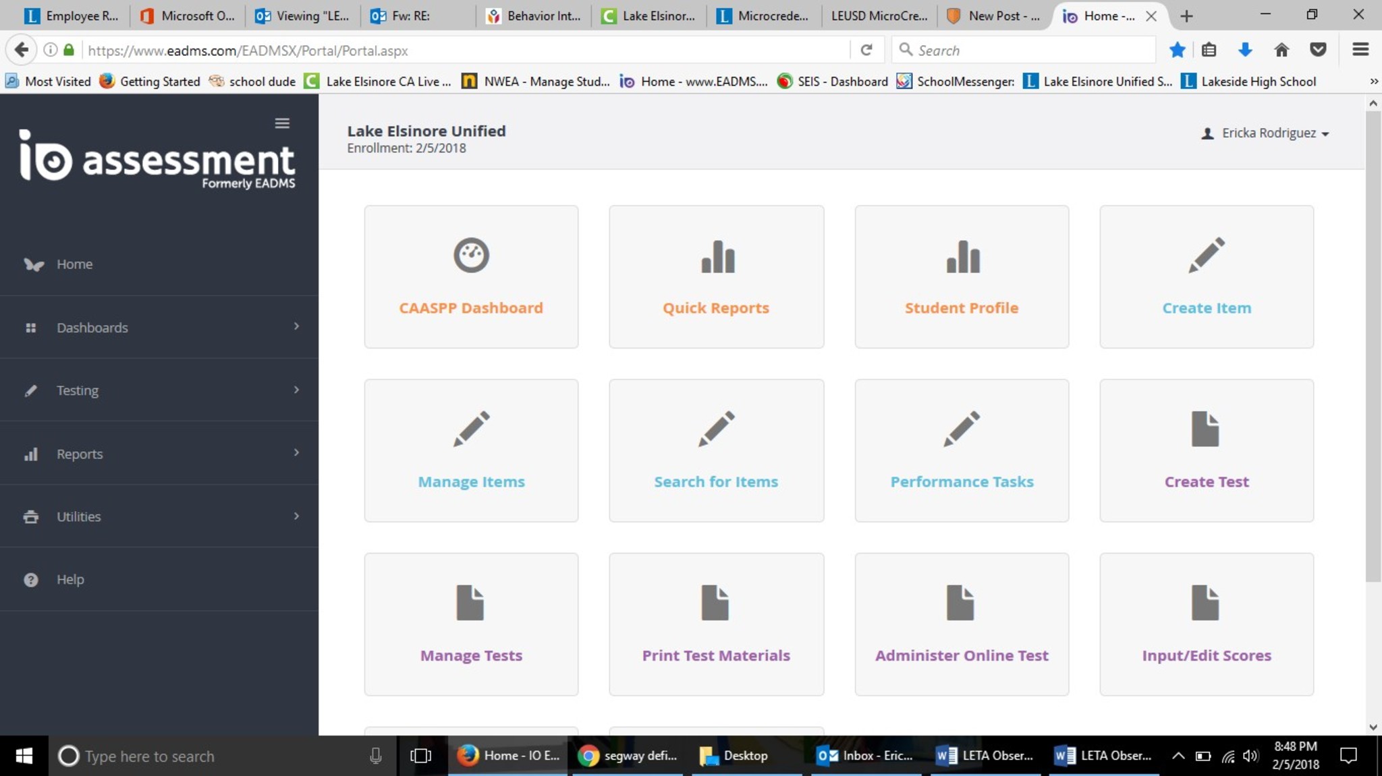The height and width of the screenshot is (776, 1382).
Task: Click the page vertical scrollbar
Action: click(x=1373, y=344)
